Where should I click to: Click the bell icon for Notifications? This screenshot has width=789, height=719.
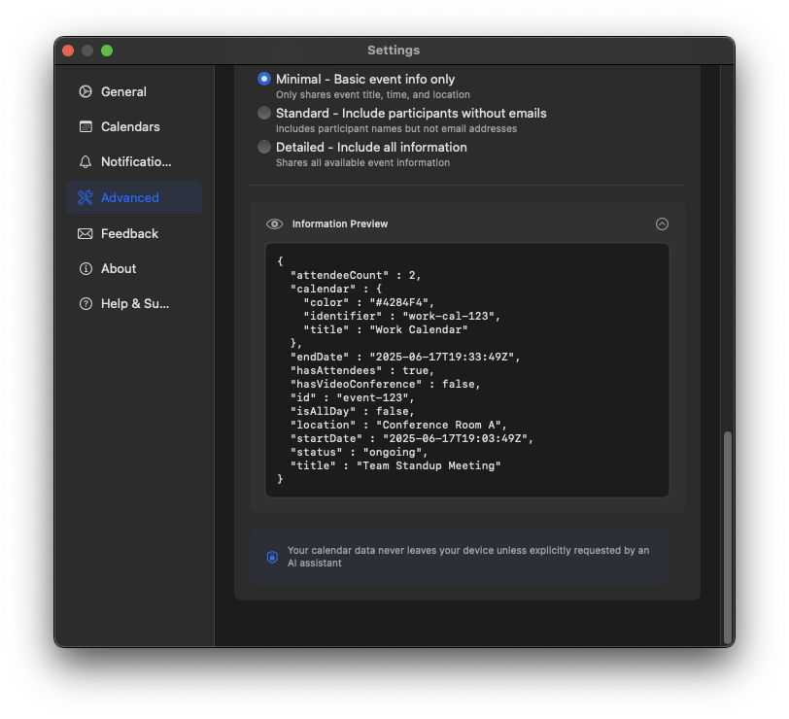coord(86,161)
